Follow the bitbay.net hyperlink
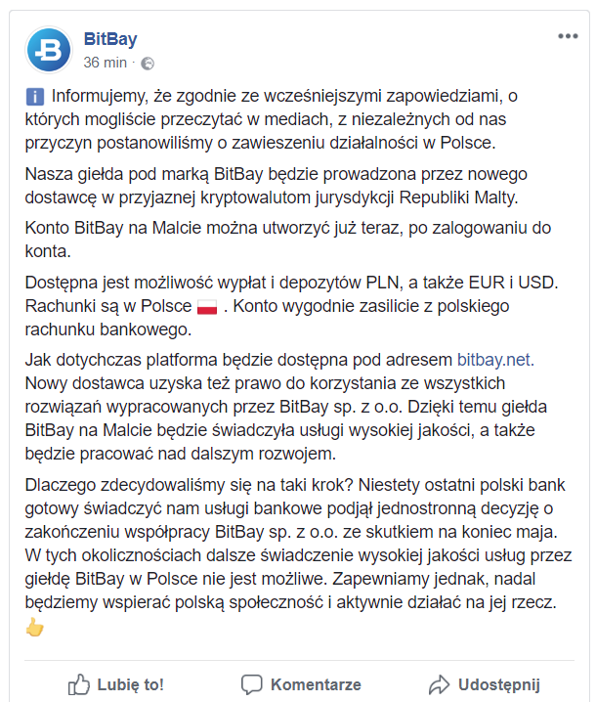This screenshot has width=596, height=702. tap(494, 360)
